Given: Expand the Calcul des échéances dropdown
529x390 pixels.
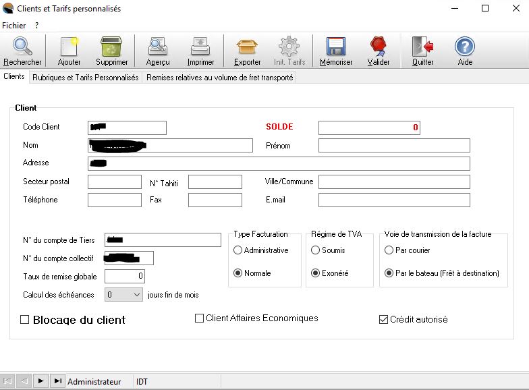Looking at the screenshot, I should 136,295.
